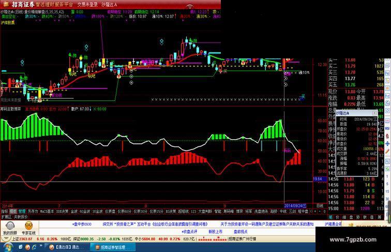Open the 专家在线 expert online icon
Screen dimensions: 391x252
(28, 228)
